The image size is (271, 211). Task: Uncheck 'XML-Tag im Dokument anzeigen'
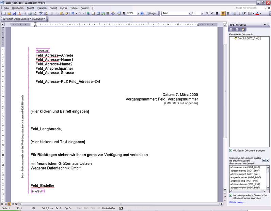[x=230, y=151]
